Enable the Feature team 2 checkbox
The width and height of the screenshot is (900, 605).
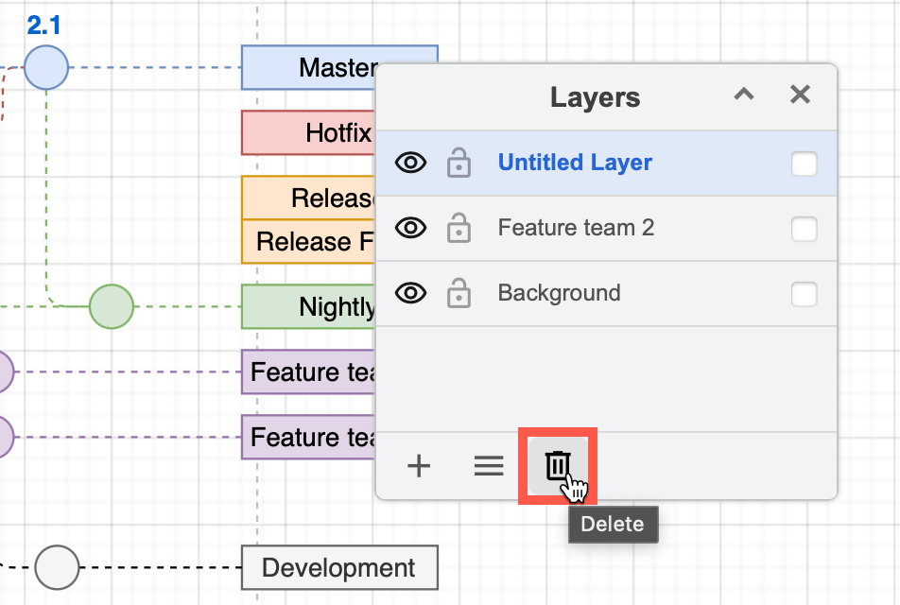coord(804,228)
